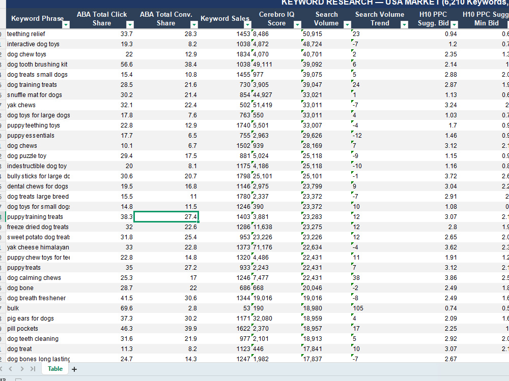Select trend value 105 in bulk row
This screenshot has height=381, width=509.
[x=380, y=308]
